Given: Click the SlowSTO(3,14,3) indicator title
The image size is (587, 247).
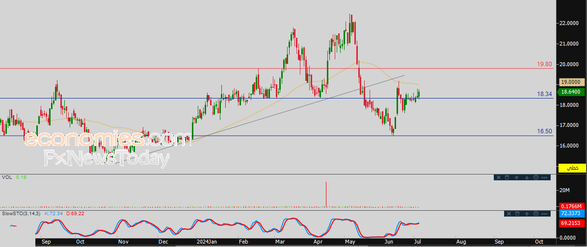Looking at the screenshot, I should coord(22,213).
